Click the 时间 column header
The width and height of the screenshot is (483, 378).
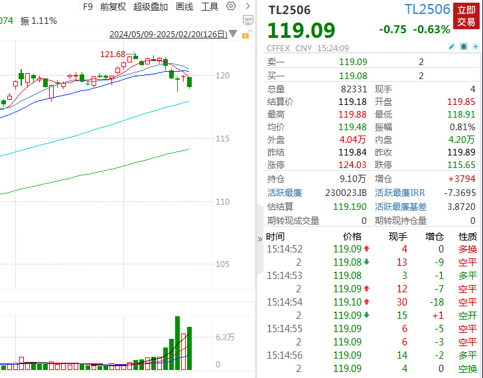point(275,236)
